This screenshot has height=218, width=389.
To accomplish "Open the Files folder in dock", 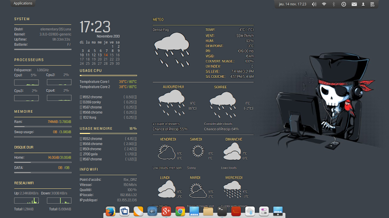I will coord(208,211).
